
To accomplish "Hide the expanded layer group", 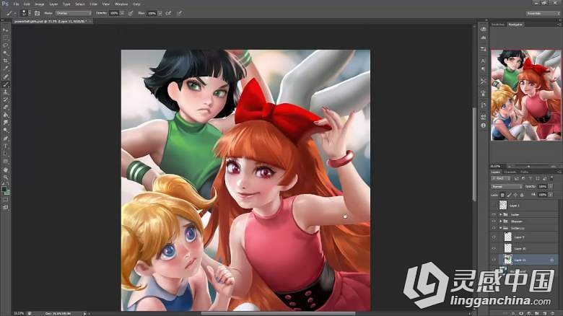I will click(494, 228).
